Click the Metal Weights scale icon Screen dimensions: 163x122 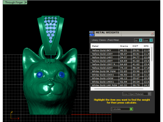[x=92, y=34]
